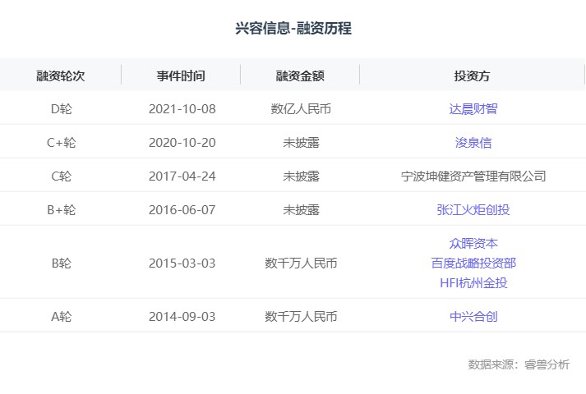Click the 投资方 column header
This screenshot has height=394, width=586.
472,76
